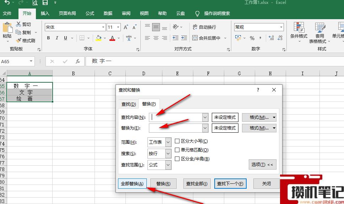Decrease decimal places
This screenshot has height=204, width=344.
(280, 38)
